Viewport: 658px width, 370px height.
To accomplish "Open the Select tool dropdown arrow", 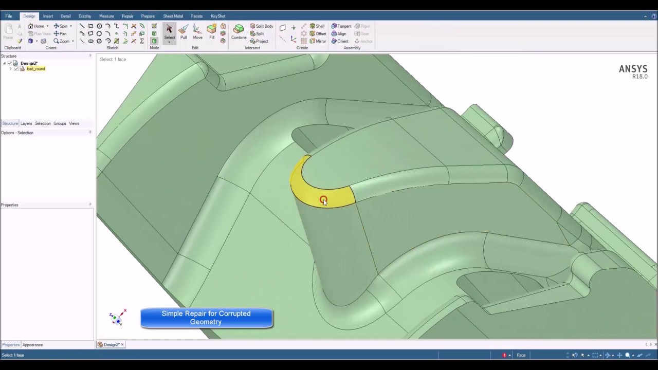I will coord(169,42).
